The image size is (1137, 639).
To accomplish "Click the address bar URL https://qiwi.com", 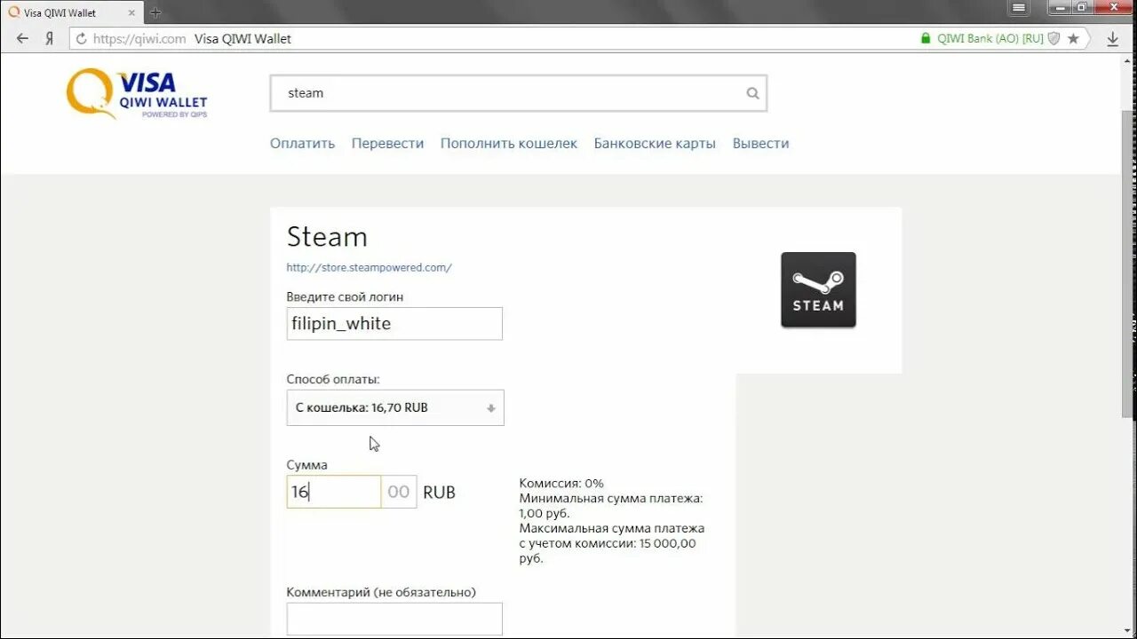I will click(x=139, y=38).
